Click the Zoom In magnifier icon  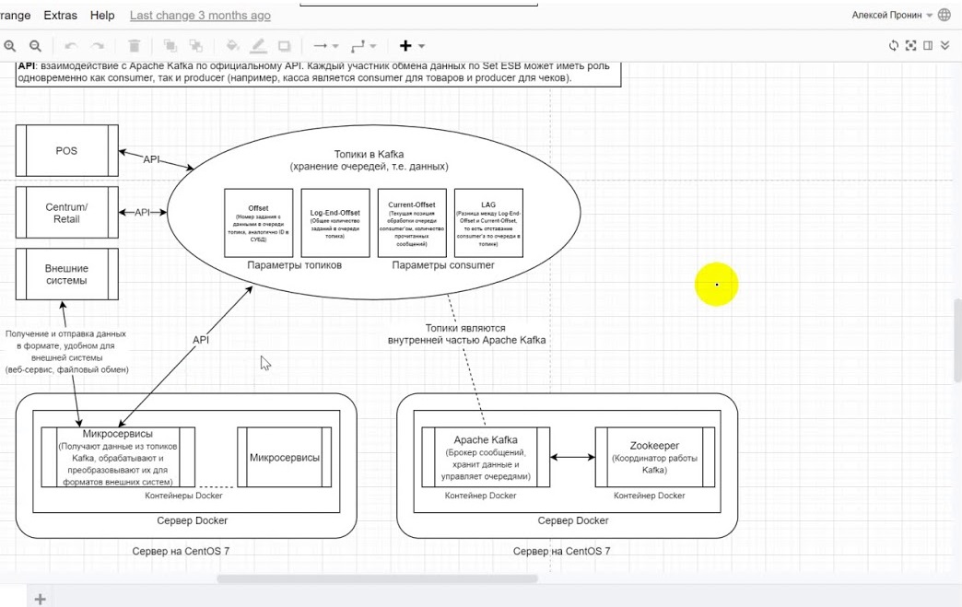click(x=10, y=45)
